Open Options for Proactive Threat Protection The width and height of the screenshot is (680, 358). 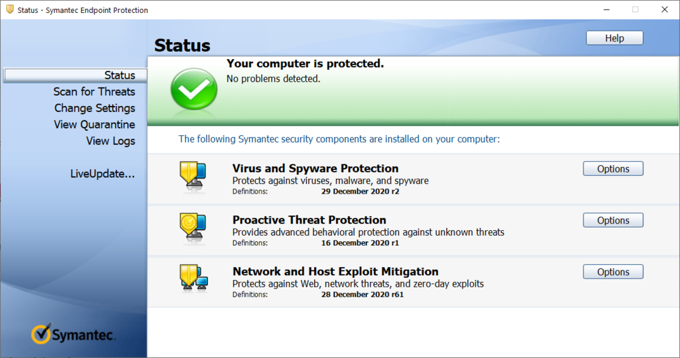[613, 220]
